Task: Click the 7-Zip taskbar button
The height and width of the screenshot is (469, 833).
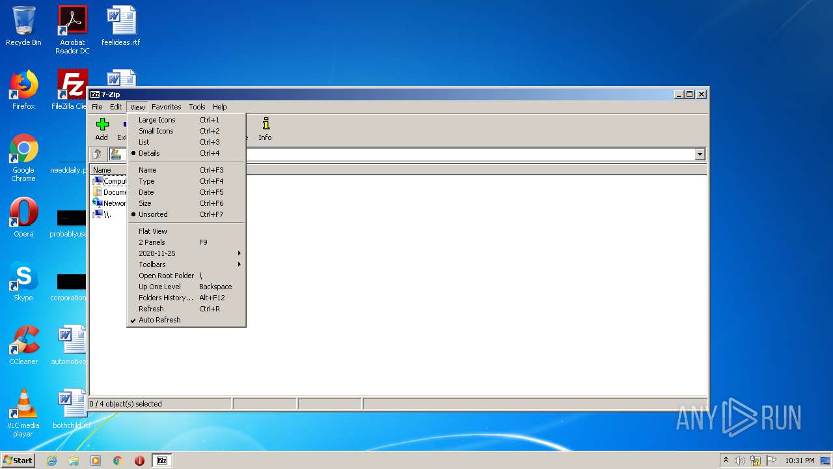Action: [x=162, y=461]
